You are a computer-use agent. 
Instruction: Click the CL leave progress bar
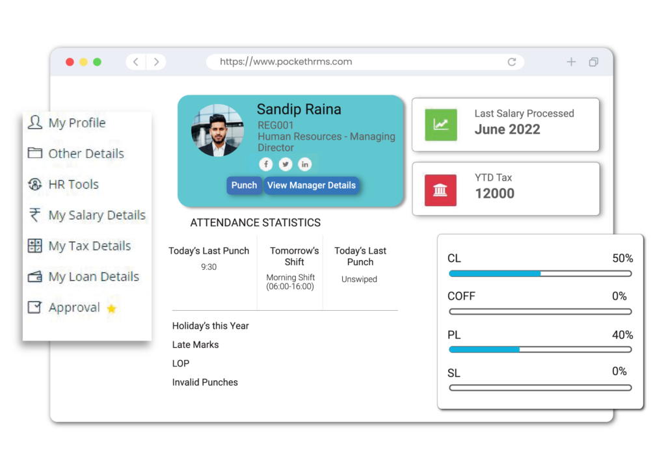(x=540, y=274)
